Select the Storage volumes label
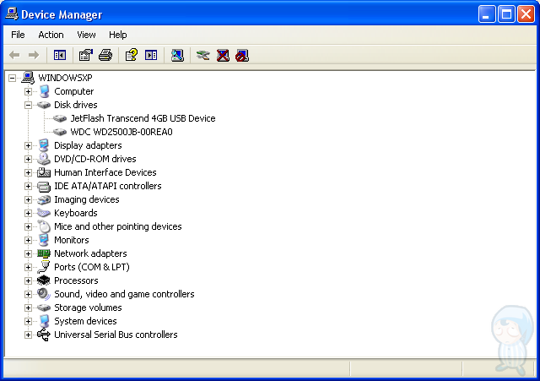This screenshot has width=540, height=381. 88,308
